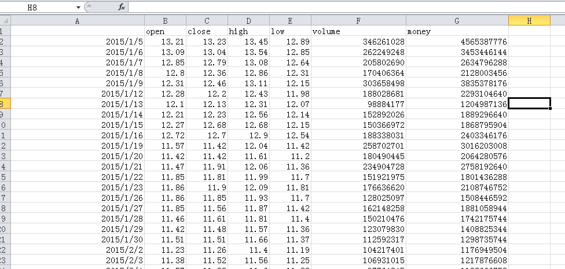Select column E header
The height and width of the screenshot is (269, 565).
(290, 21)
